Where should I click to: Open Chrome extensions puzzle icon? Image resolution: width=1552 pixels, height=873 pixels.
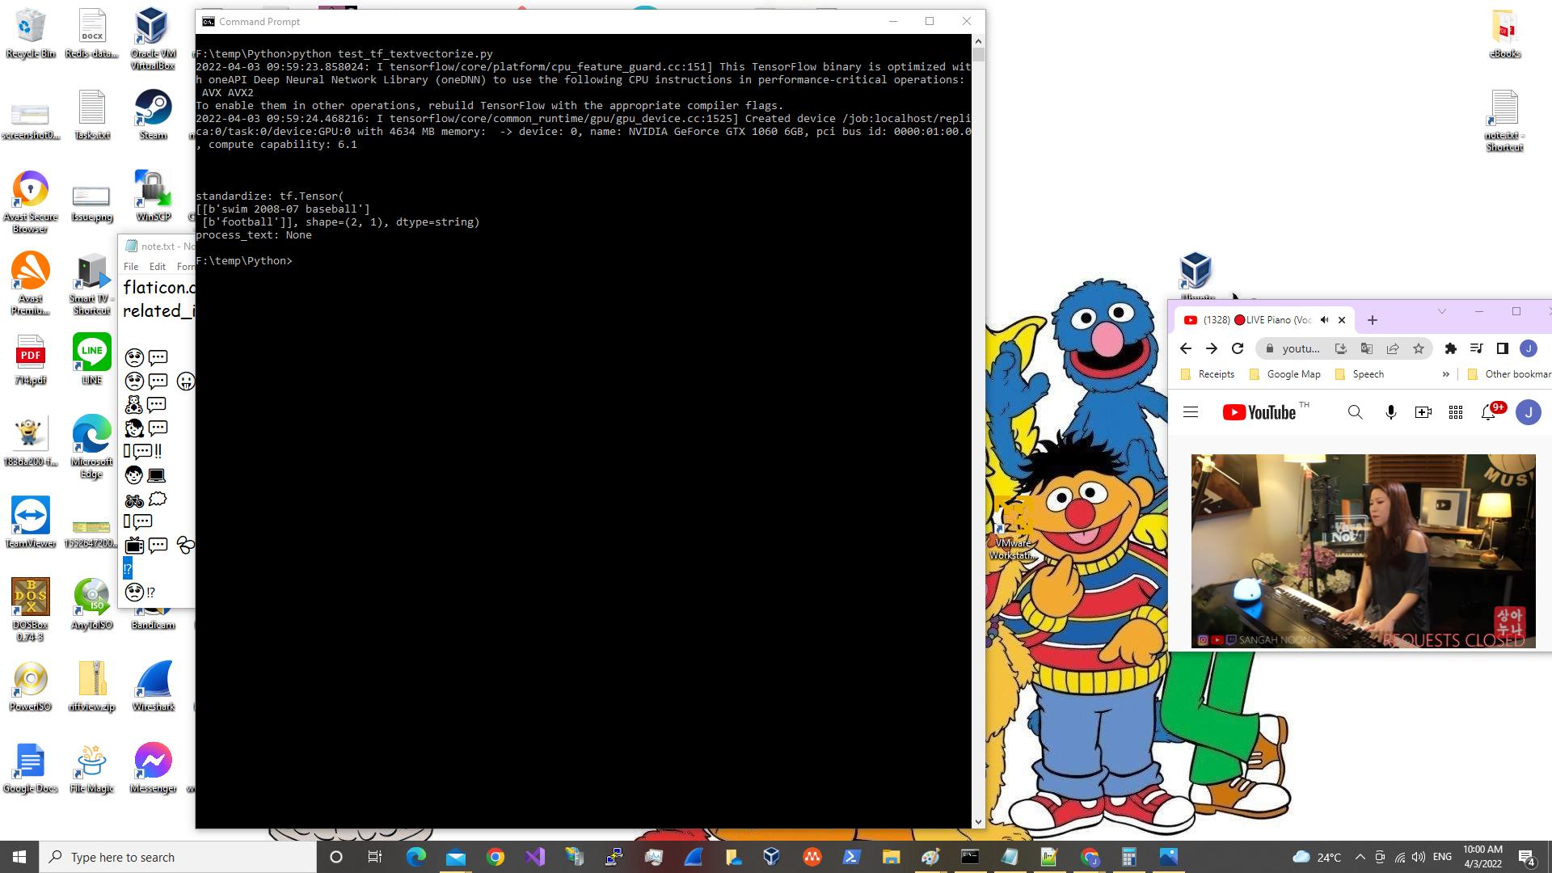[1451, 348]
